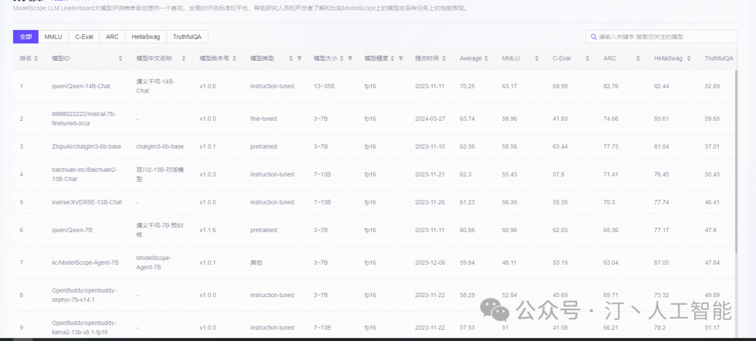The width and height of the screenshot is (756, 341).
Task: Click sort arrows beside Average column header
Action: (486, 58)
